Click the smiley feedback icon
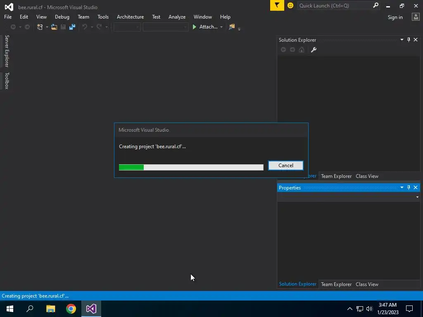423x317 pixels. point(290,5)
